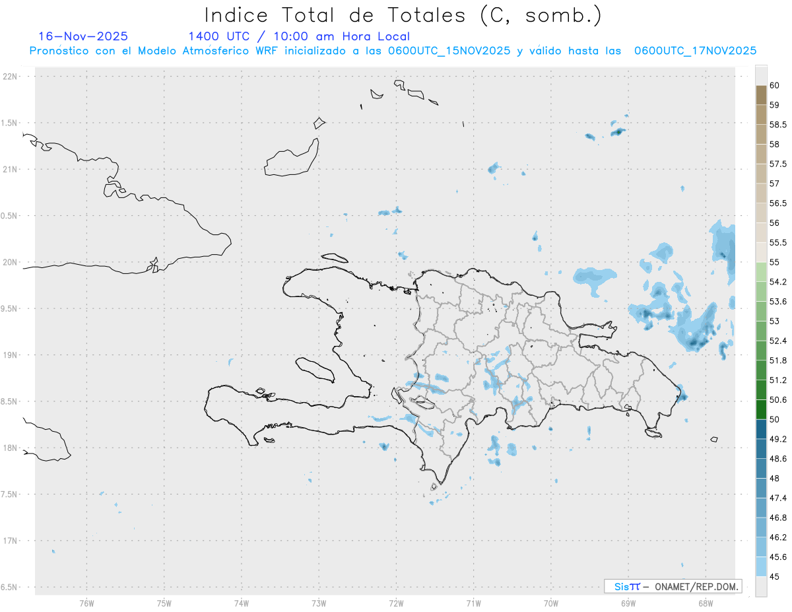Pick the light green swatch between 54.2 and 55

(x=761, y=272)
